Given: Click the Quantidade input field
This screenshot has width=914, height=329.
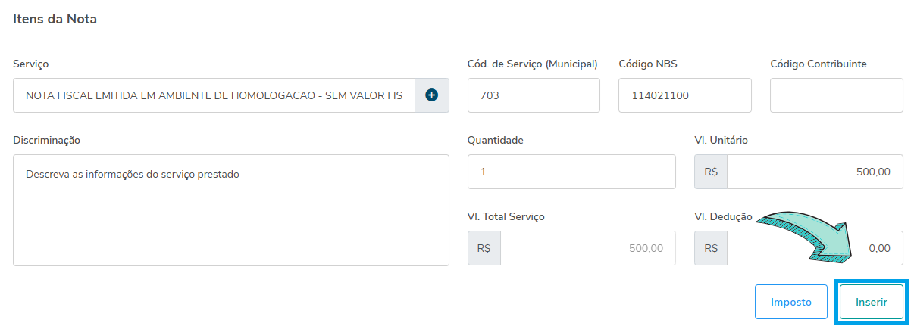Looking at the screenshot, I should (x=571, y=172).
